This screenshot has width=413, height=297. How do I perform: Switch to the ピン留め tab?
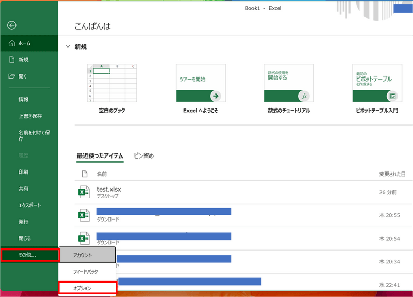click(144, 155)
